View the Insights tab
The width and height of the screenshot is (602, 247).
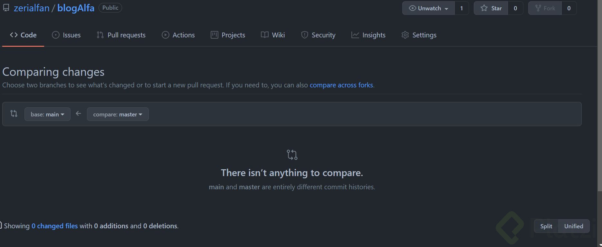[368, 35]
